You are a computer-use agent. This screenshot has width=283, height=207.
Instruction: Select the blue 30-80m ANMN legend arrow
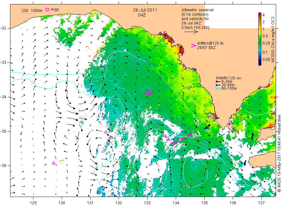click(218, 85)
